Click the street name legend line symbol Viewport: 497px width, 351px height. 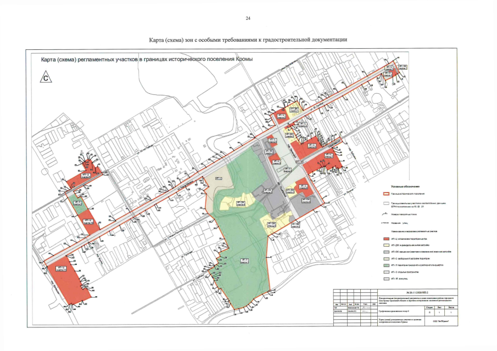click(386, 223)
